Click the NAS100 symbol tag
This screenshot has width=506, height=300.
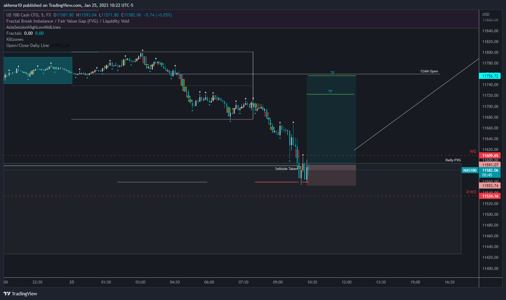[470, 170]
